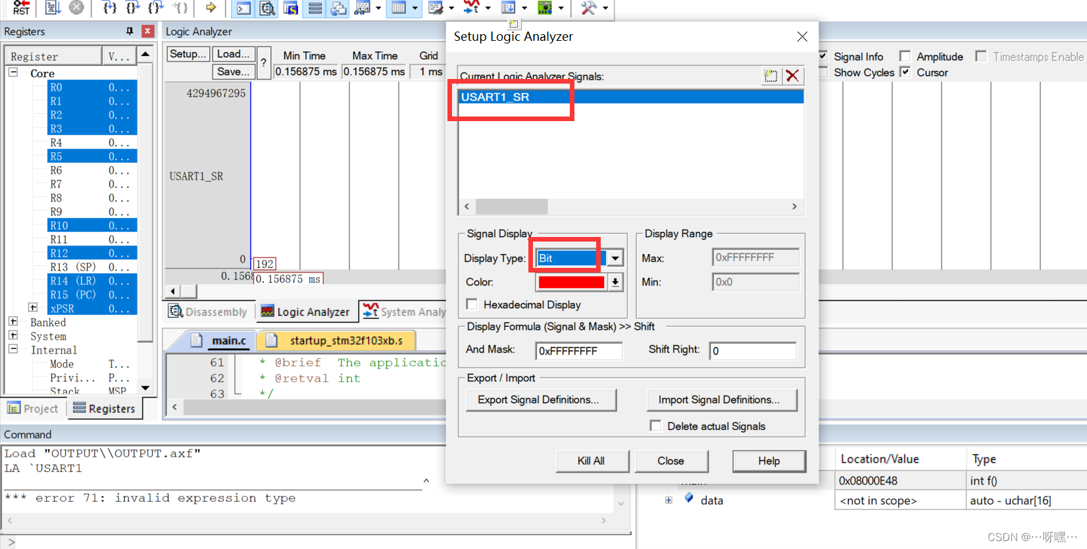Click the Show Next Statement arrow icon

[x=211, y=7]
